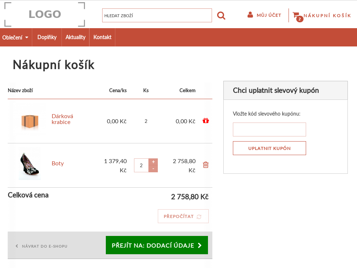Click the search magnifier icon
This screenshot has height=278, width=357.
[221, 16]
